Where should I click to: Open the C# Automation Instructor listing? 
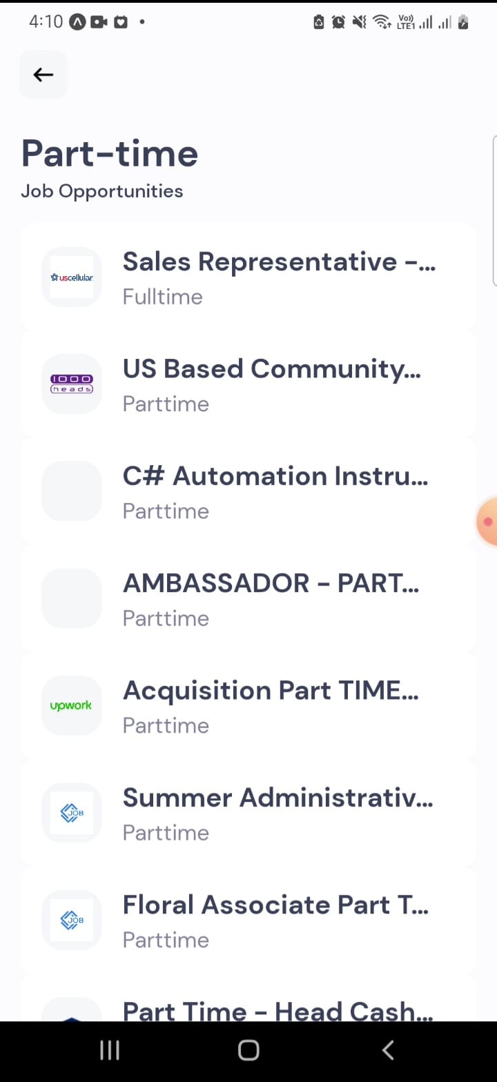pyautogui.click(x=276, y=491)
